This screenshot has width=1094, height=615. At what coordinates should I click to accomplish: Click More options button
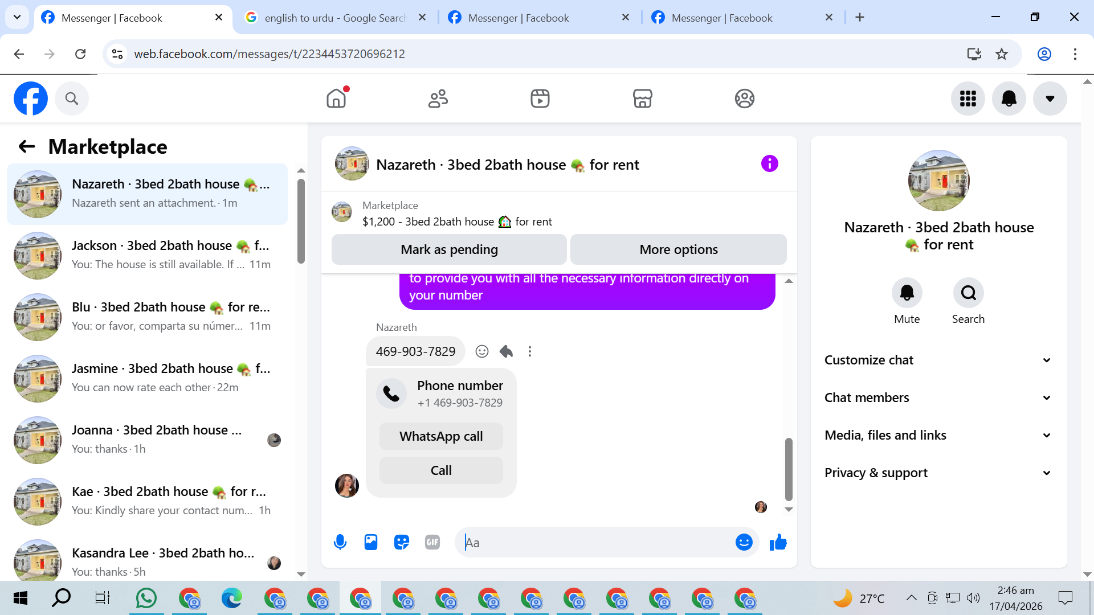(x=679, y=249)
